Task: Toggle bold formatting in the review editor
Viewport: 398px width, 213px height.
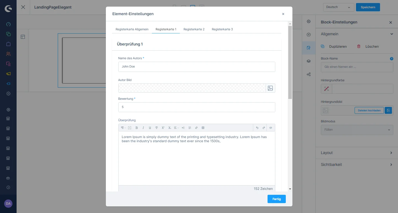Action: click(137, 128)
